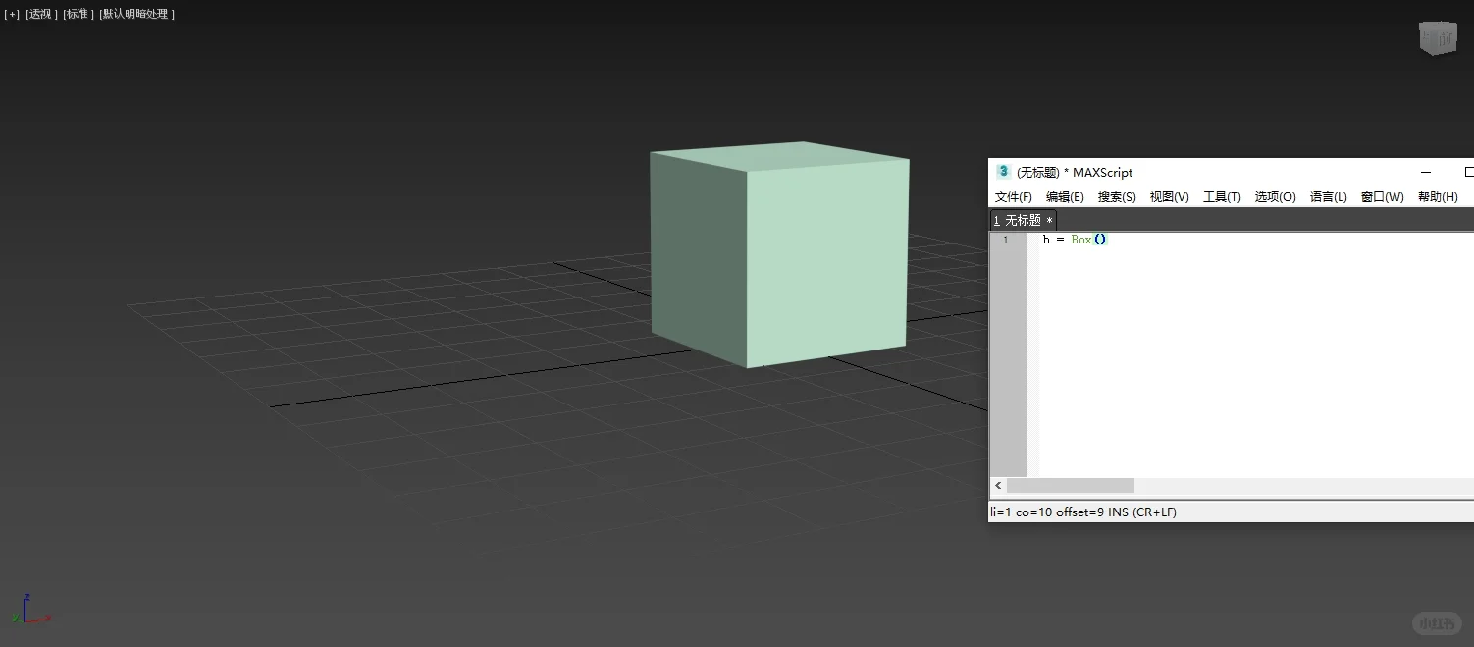Click the Box keyword in the script
Viewport: 1474px width, 647px height.
click(x=1080, y=239)
